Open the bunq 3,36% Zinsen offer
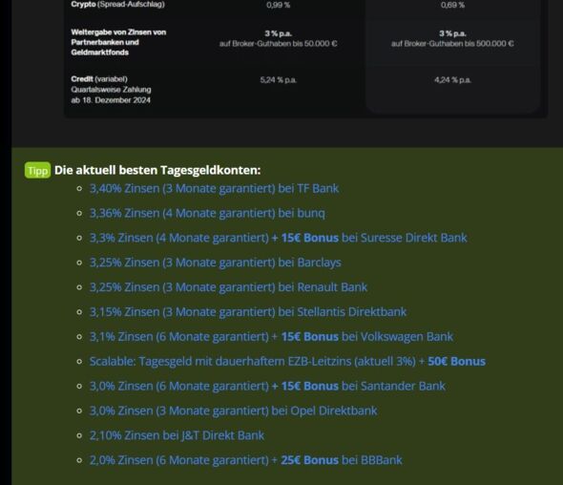Screen dimensions: 563x485 [207, 214]
